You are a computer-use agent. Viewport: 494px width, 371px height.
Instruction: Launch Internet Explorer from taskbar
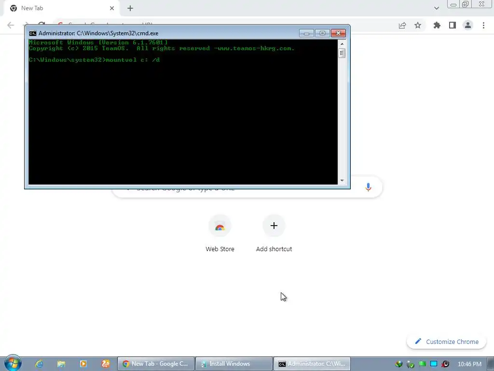[x=39, y=364]
